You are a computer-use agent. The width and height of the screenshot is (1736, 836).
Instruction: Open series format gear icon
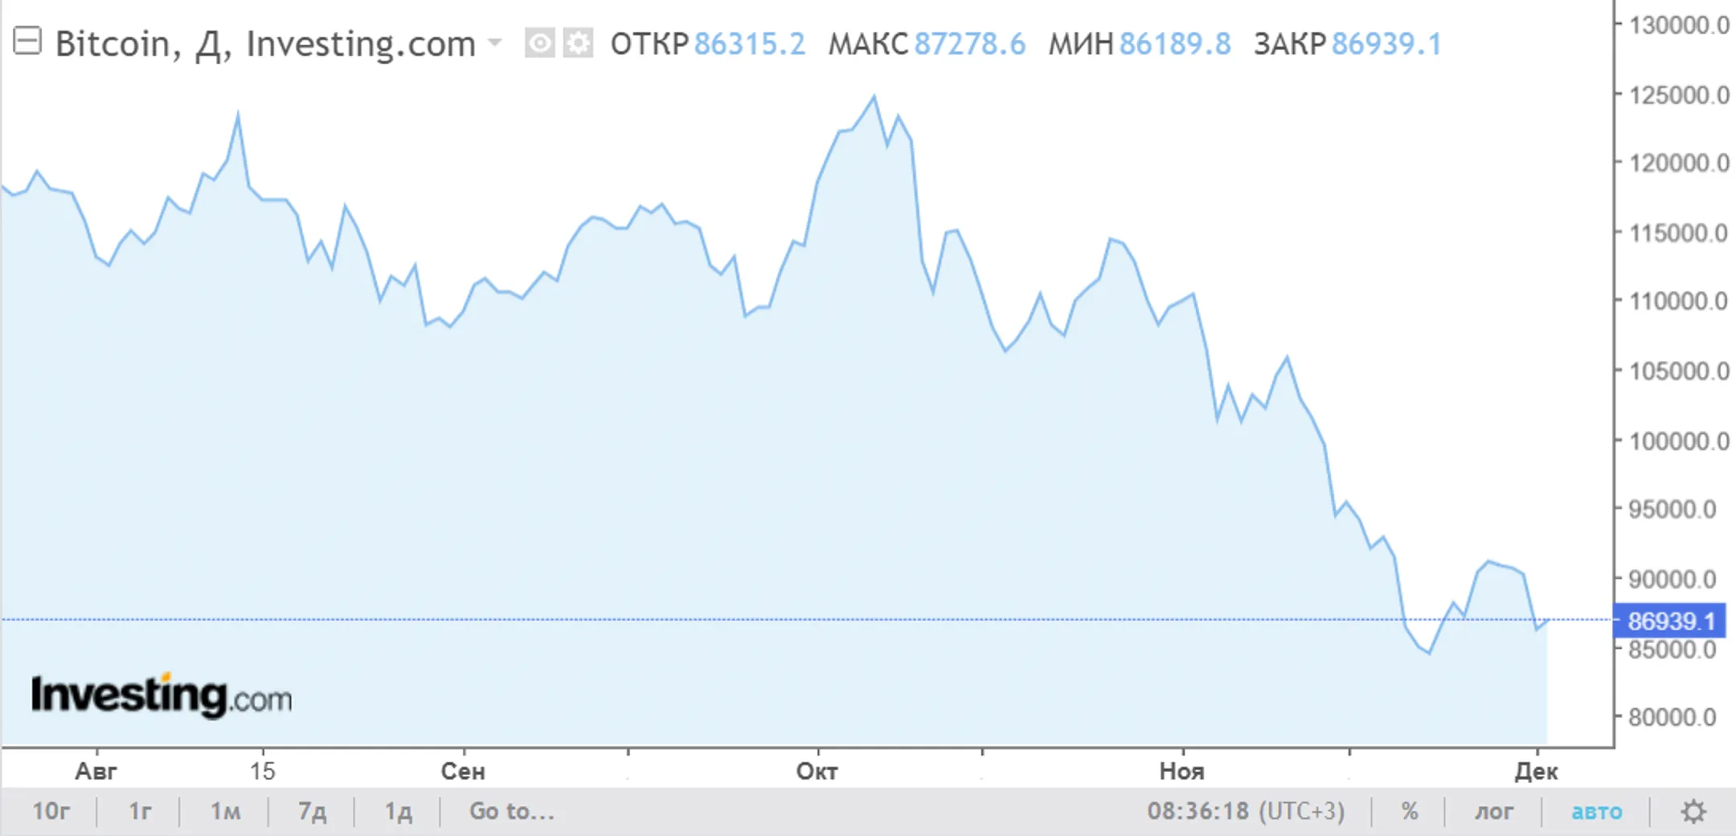point(578,43)
